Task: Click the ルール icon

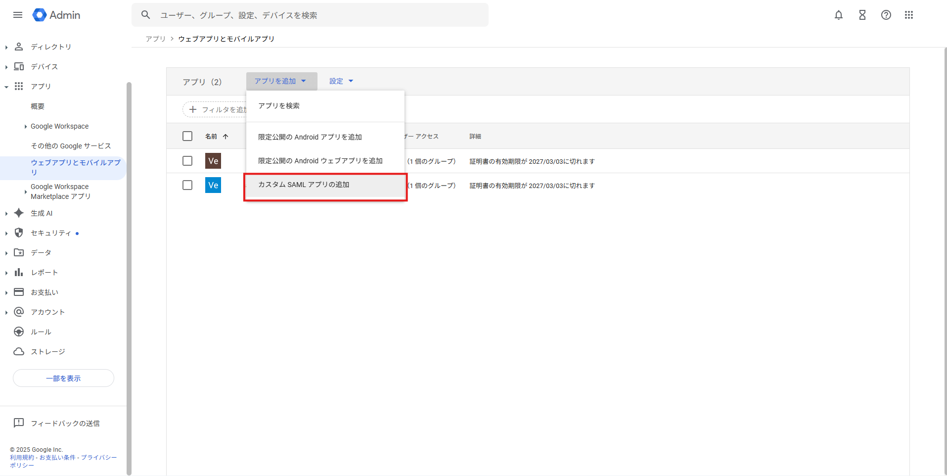Action: 19,332
